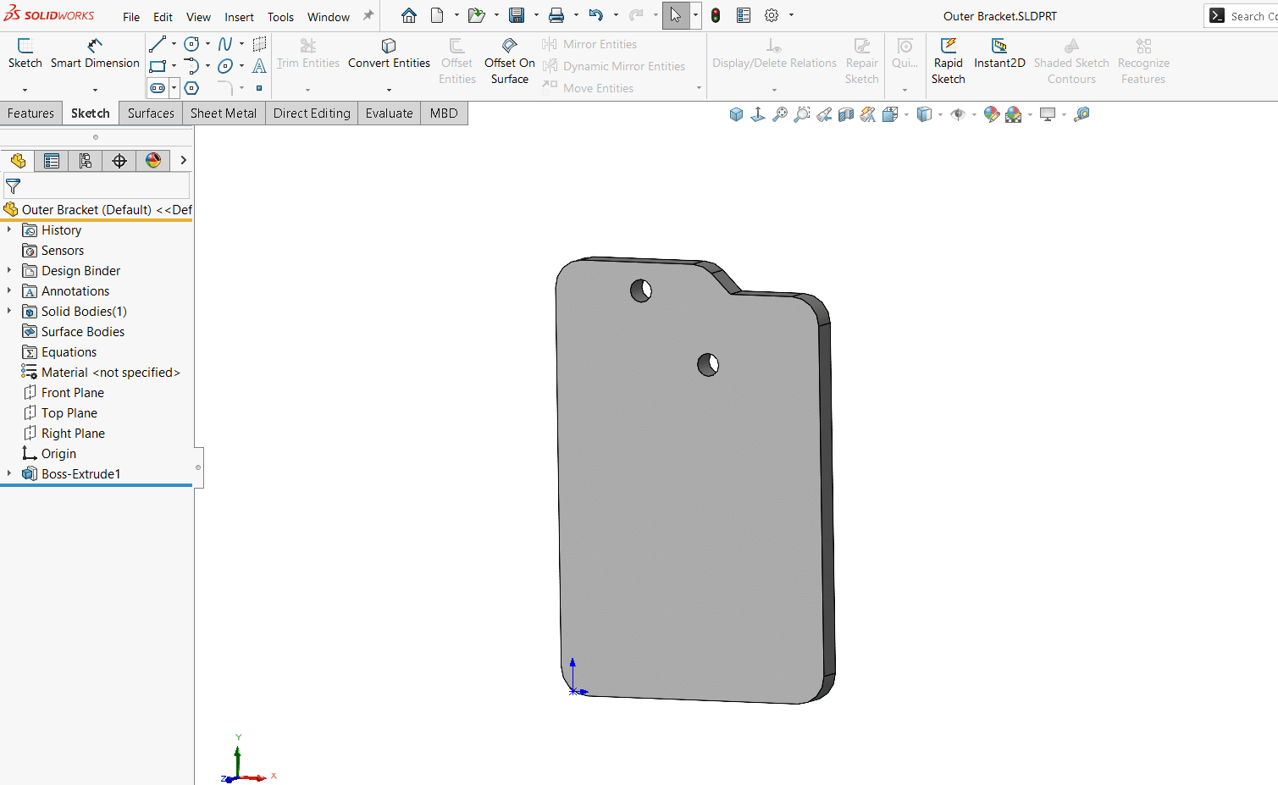Click the Zoom to Fit icon
1278x785 pixels.
(780, 114)
